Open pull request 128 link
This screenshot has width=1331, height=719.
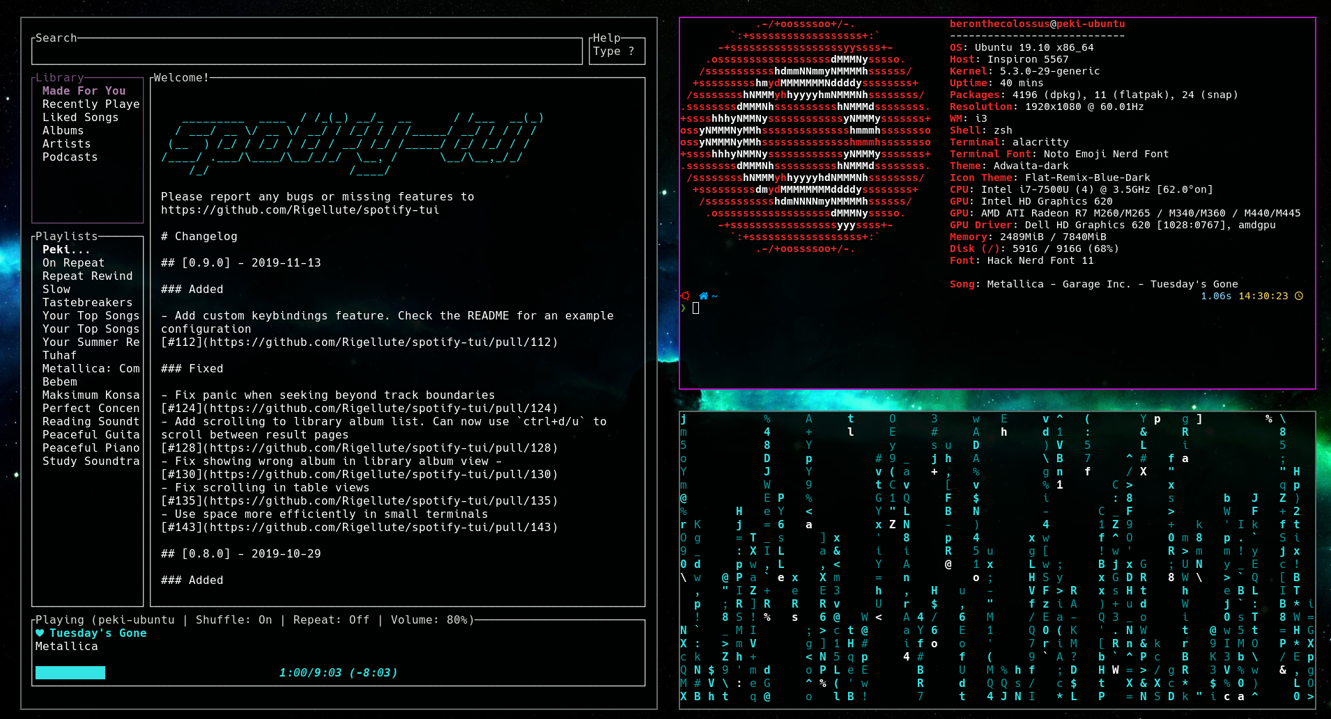click(x=360, y=448)
